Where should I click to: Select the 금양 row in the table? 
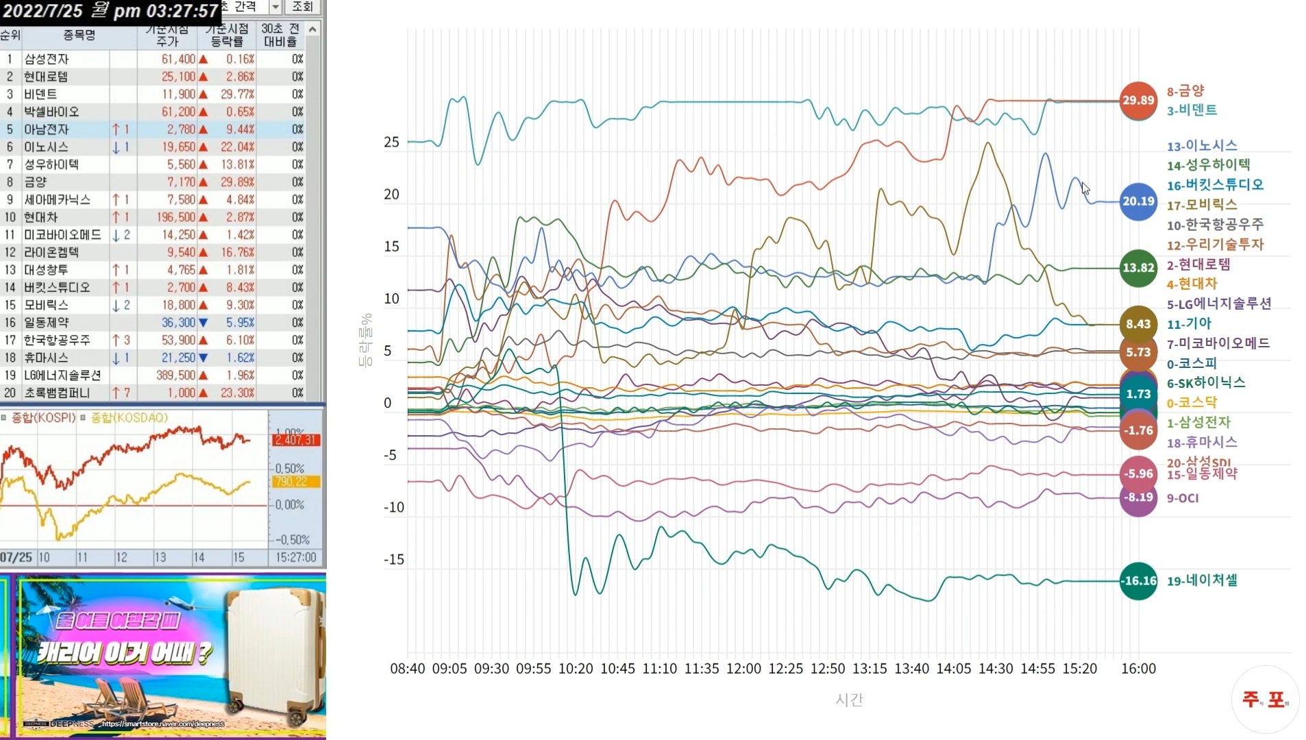(x=152, y=182)
